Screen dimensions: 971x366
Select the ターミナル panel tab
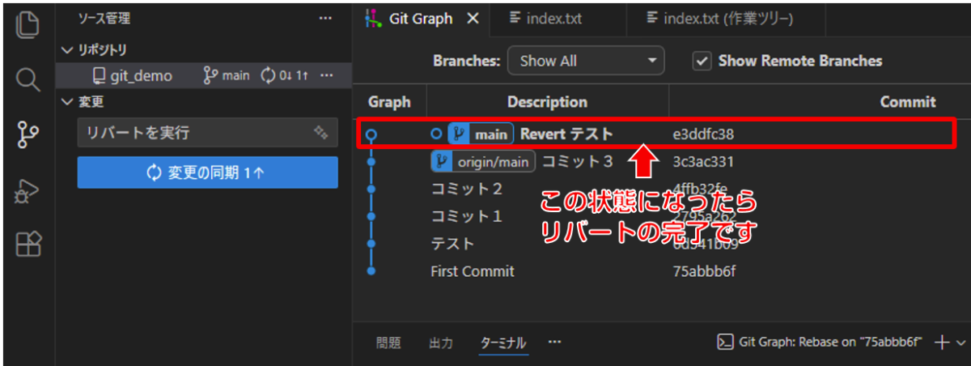point(502,343)
